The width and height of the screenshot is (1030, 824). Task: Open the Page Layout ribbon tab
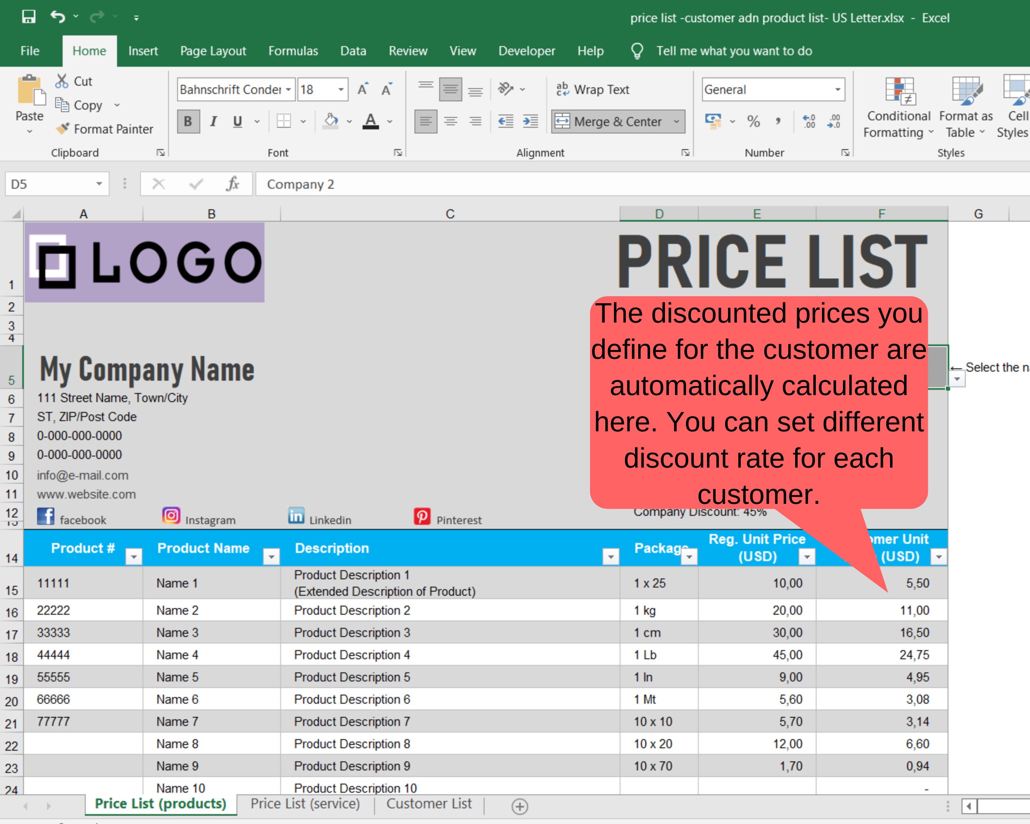(213, 51)
